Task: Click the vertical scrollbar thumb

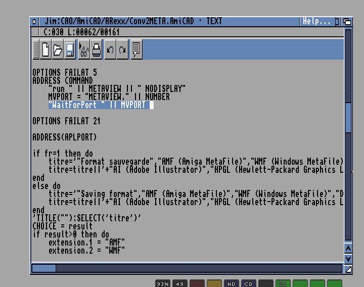Action: point(348,118)
